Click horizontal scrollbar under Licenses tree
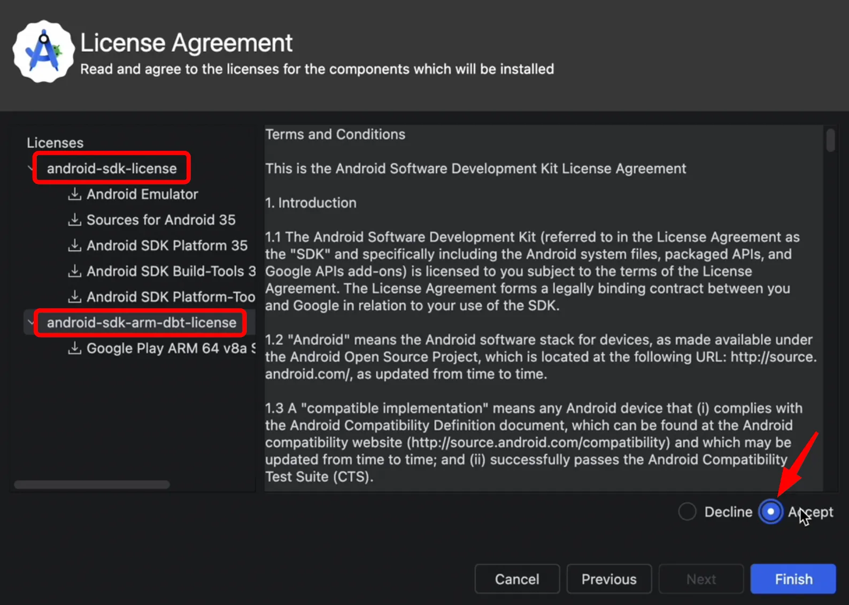The image size is (849, 605). pyautogui.click(x=92, y=485)
